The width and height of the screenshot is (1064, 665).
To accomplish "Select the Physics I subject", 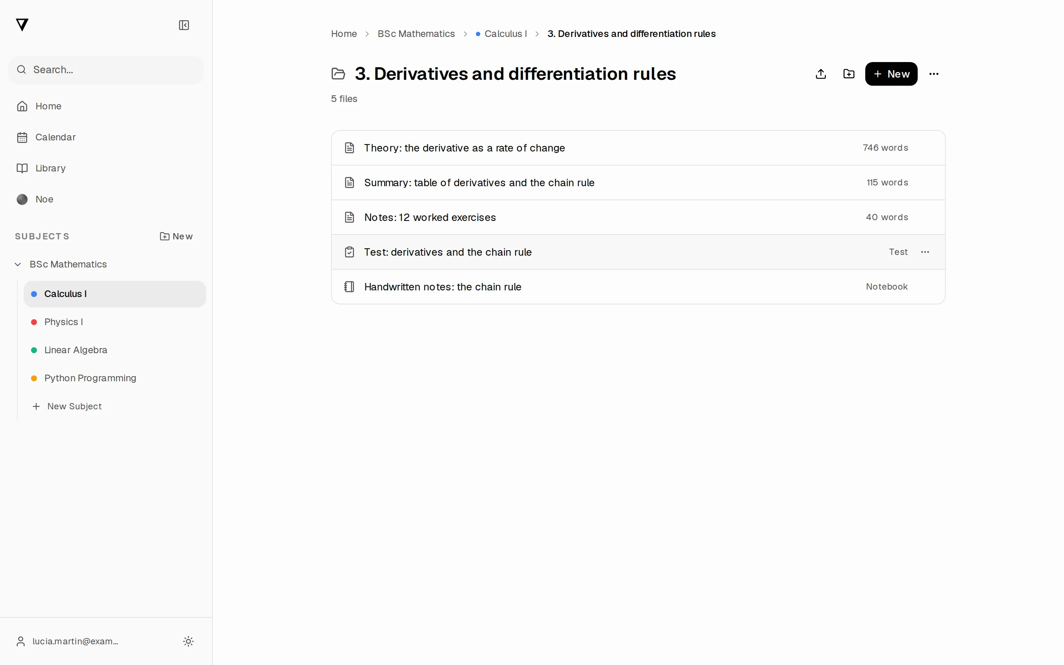I will [115, 322].
